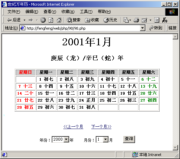Click the Forward arrow icon
This screenshot has width=180, height=159.
pos(31,20)
